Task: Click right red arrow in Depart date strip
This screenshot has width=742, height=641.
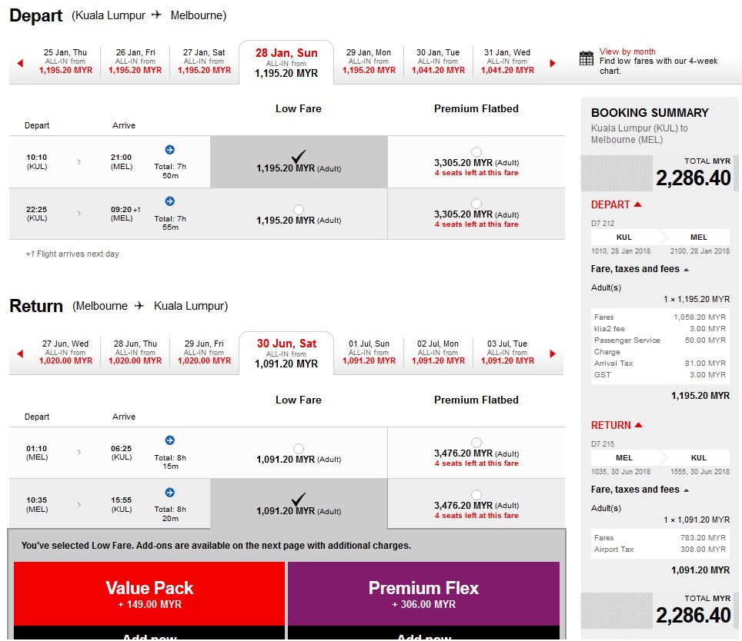Action: [x=553, y=63]
